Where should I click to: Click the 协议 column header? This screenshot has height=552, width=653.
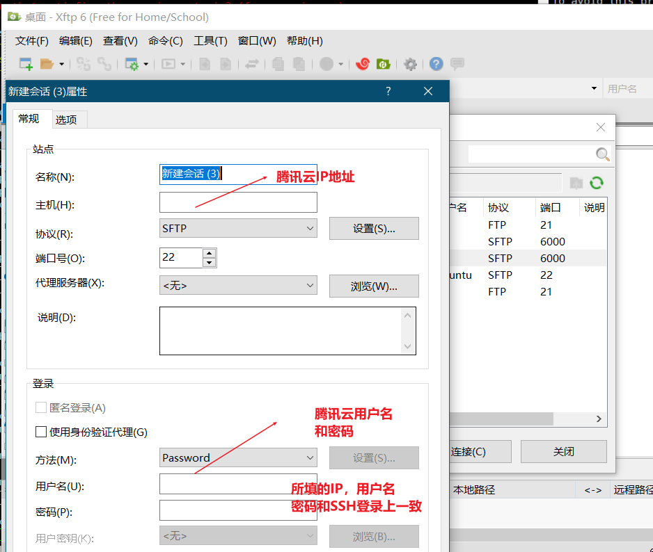pyautogui.click(x=510, y=208)
